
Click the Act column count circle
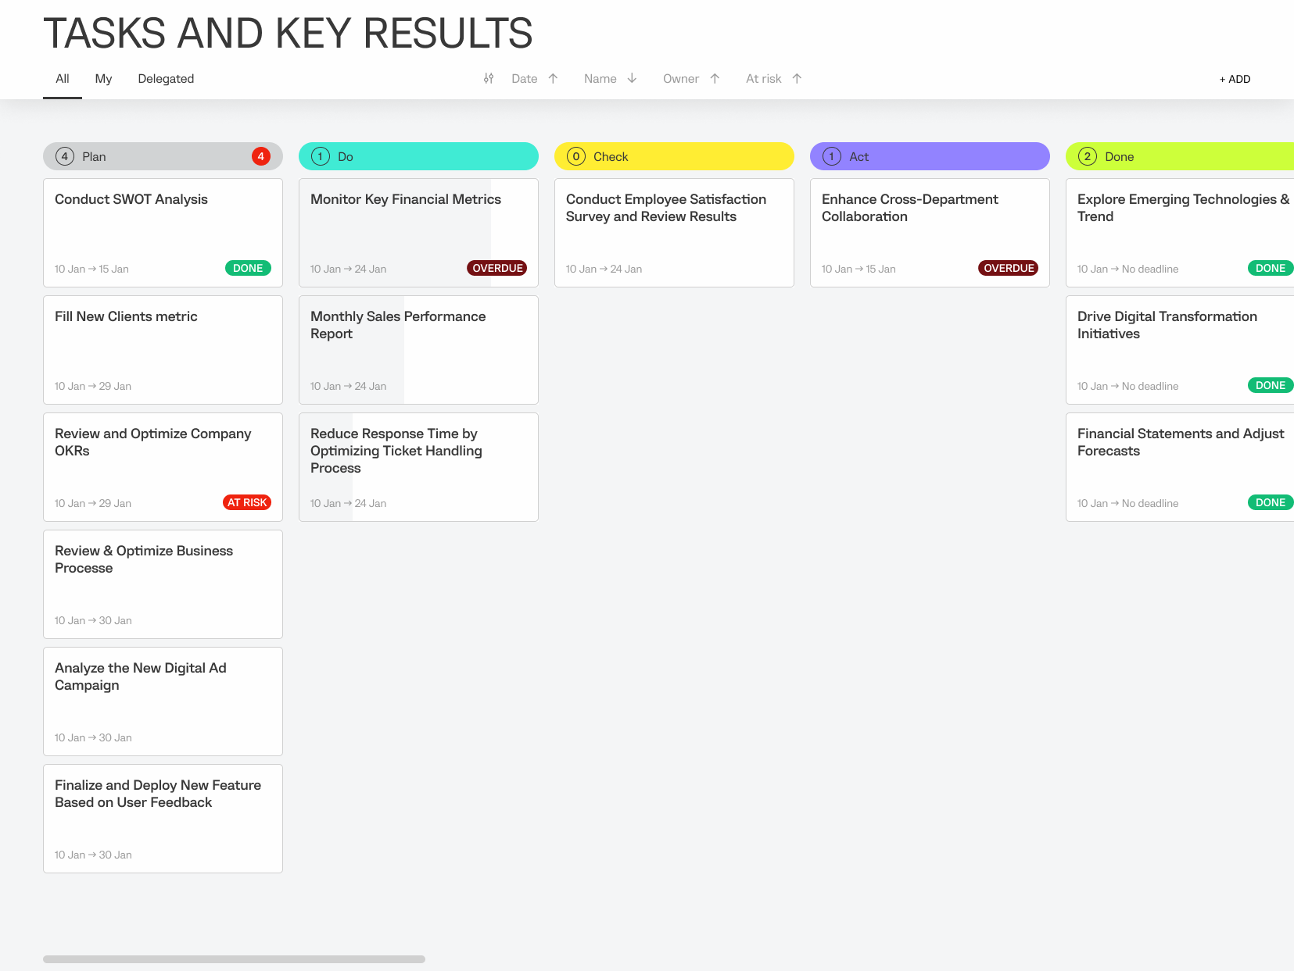(x=832, y=156)
